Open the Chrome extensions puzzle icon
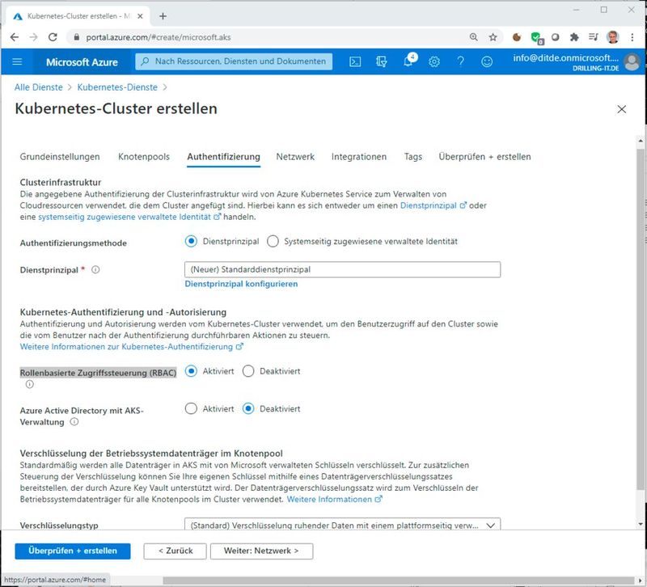The image size is (647, 587). coord(574,37)
